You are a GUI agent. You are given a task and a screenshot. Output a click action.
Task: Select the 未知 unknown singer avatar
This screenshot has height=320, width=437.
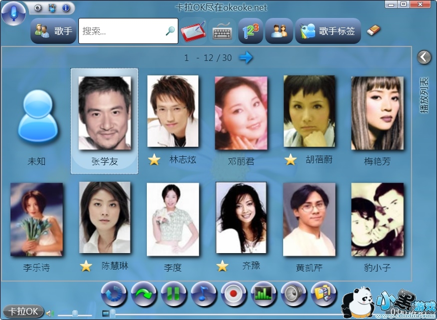tap(37, 116)
